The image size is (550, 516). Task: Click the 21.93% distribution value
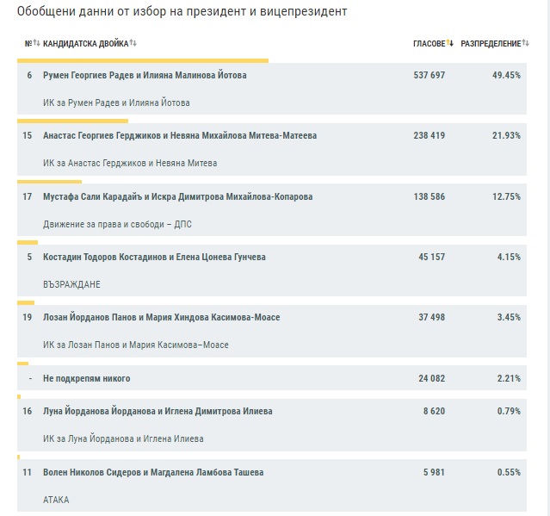click(506, 135)
